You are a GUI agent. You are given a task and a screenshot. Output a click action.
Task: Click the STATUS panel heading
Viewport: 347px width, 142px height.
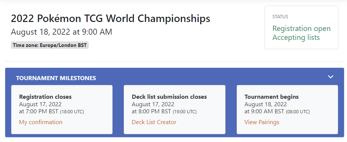pyautogui.click(x=280, y=17)
